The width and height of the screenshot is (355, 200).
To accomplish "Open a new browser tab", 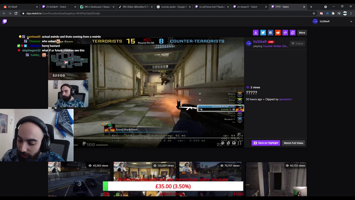I will [x=311, y=7].
